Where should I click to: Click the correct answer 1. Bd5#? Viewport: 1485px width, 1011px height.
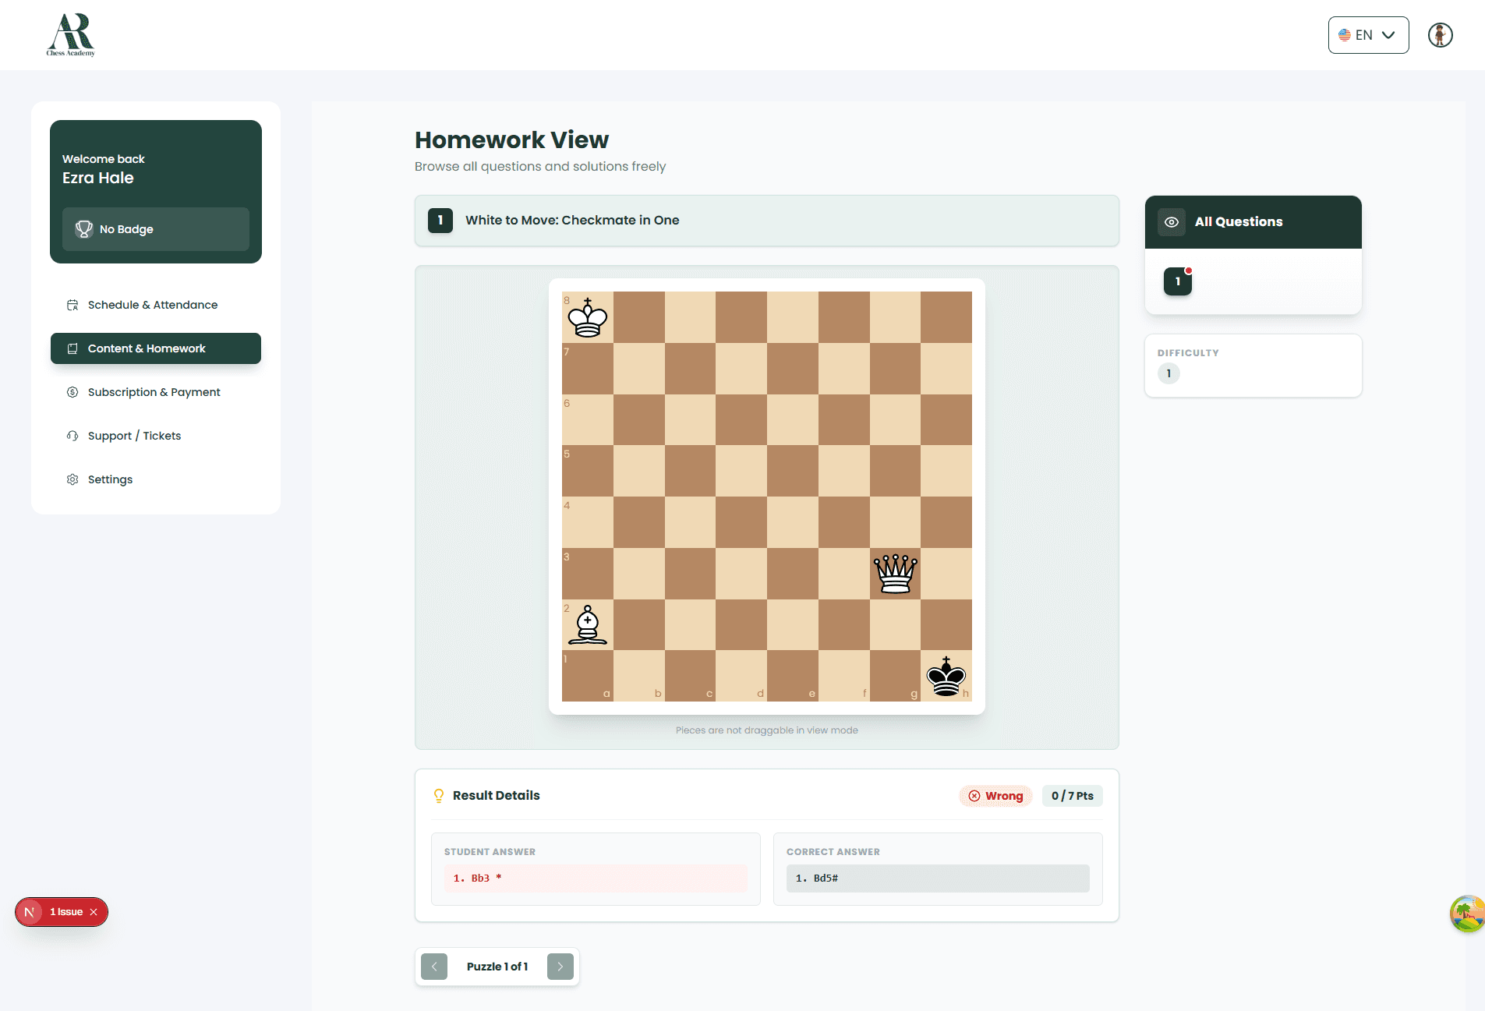tap(938, 878)
